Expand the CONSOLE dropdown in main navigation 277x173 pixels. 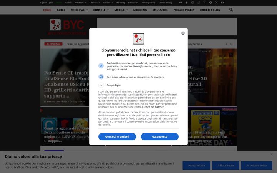coord(101,10)
